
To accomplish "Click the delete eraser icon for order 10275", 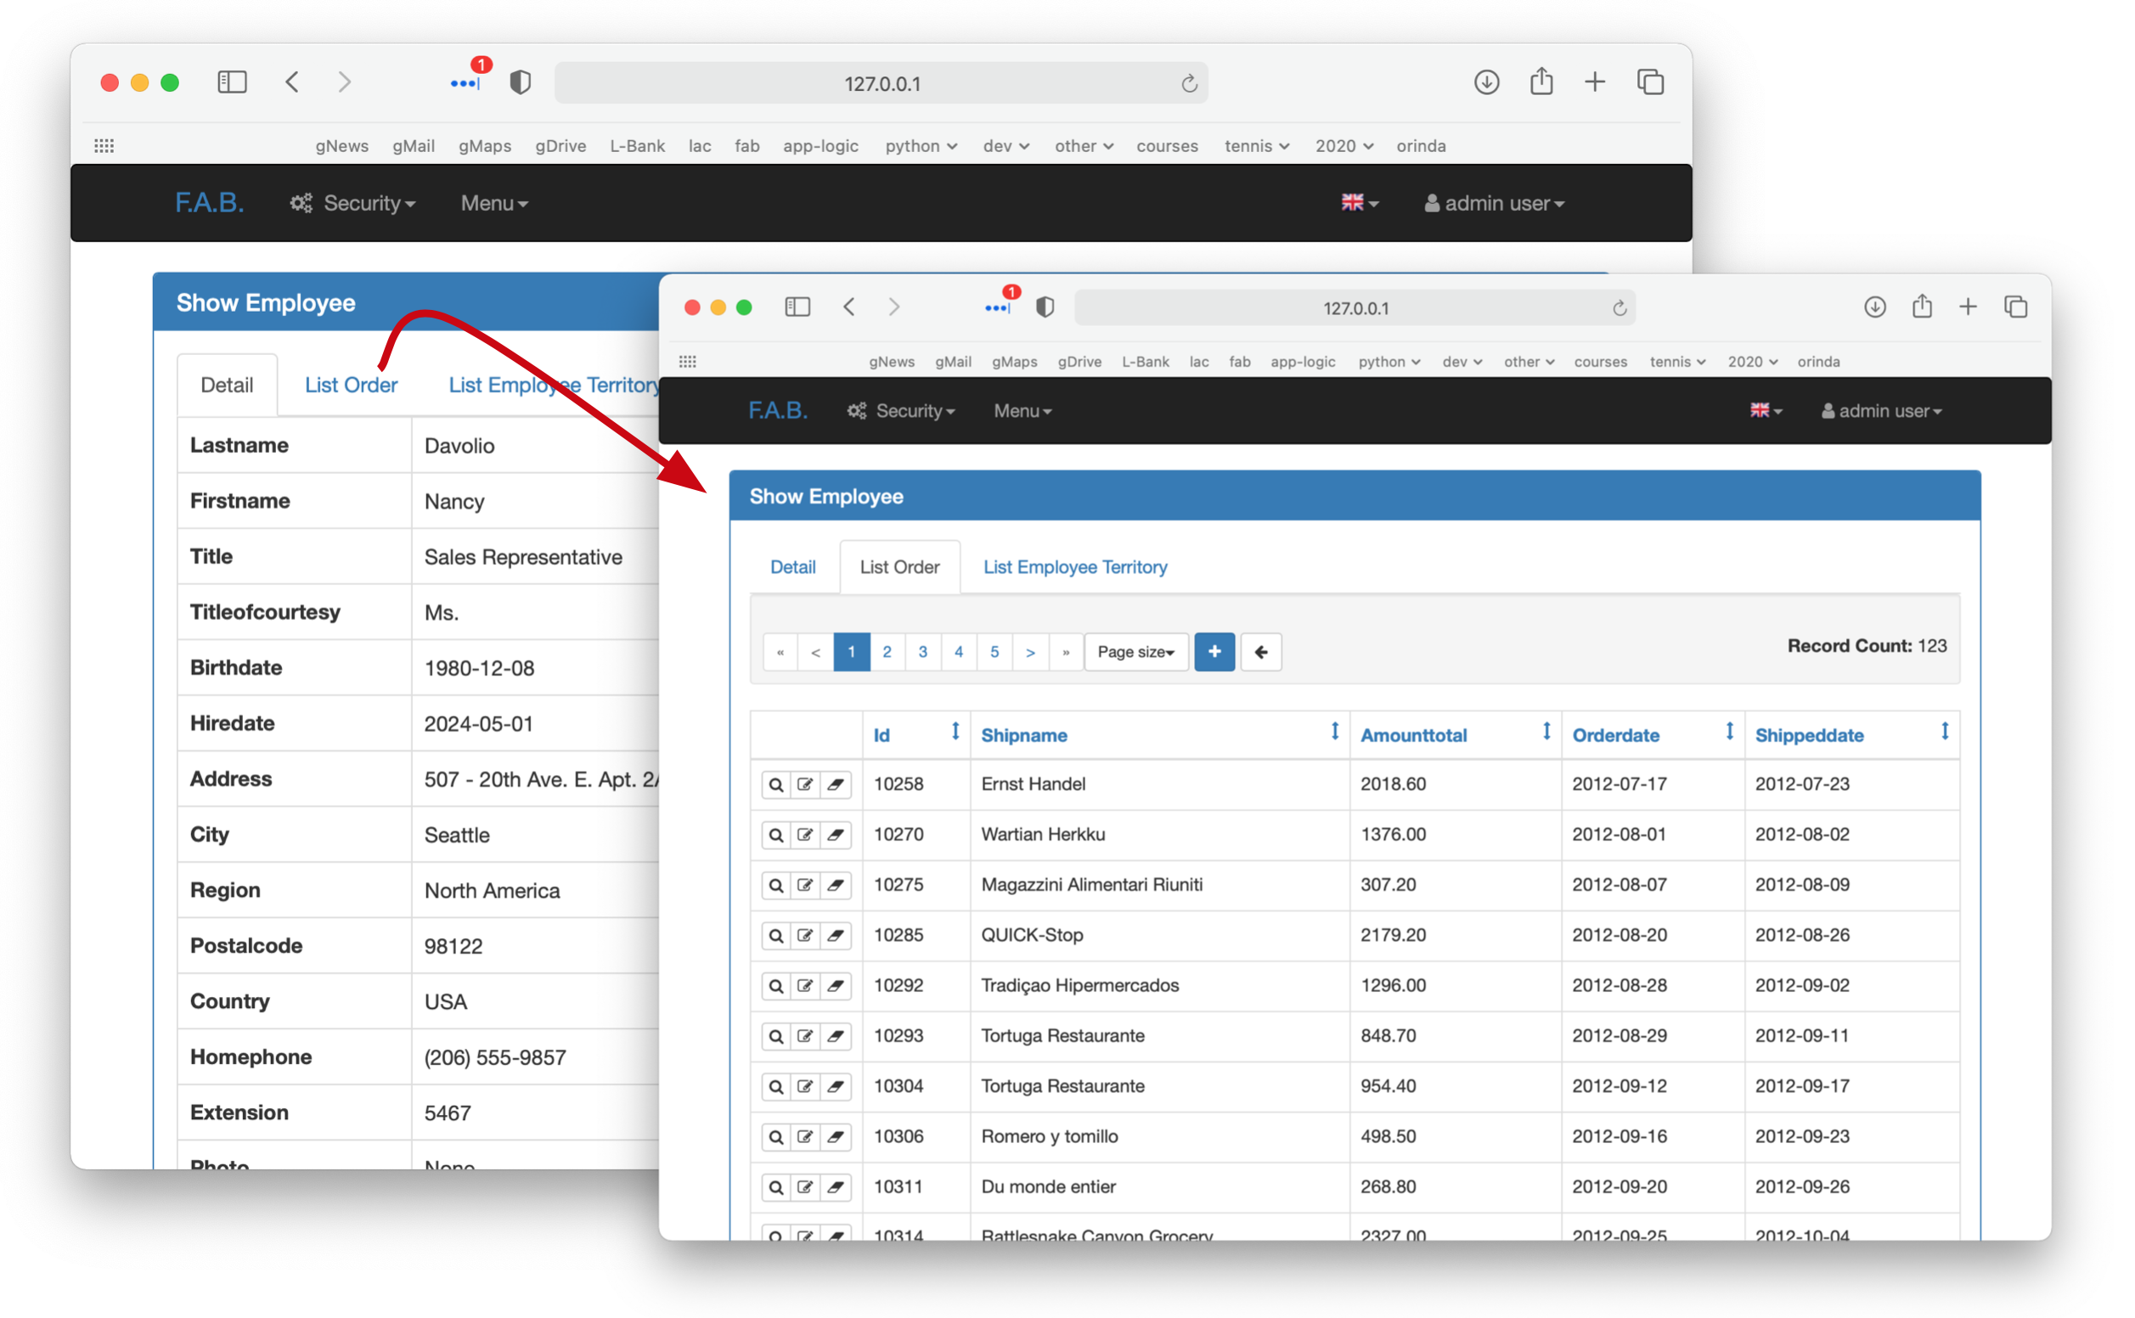I will (x=836, y=885).
